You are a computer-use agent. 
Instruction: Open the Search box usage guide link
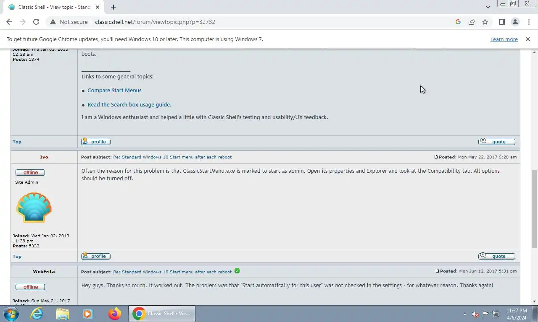point(129,104)
